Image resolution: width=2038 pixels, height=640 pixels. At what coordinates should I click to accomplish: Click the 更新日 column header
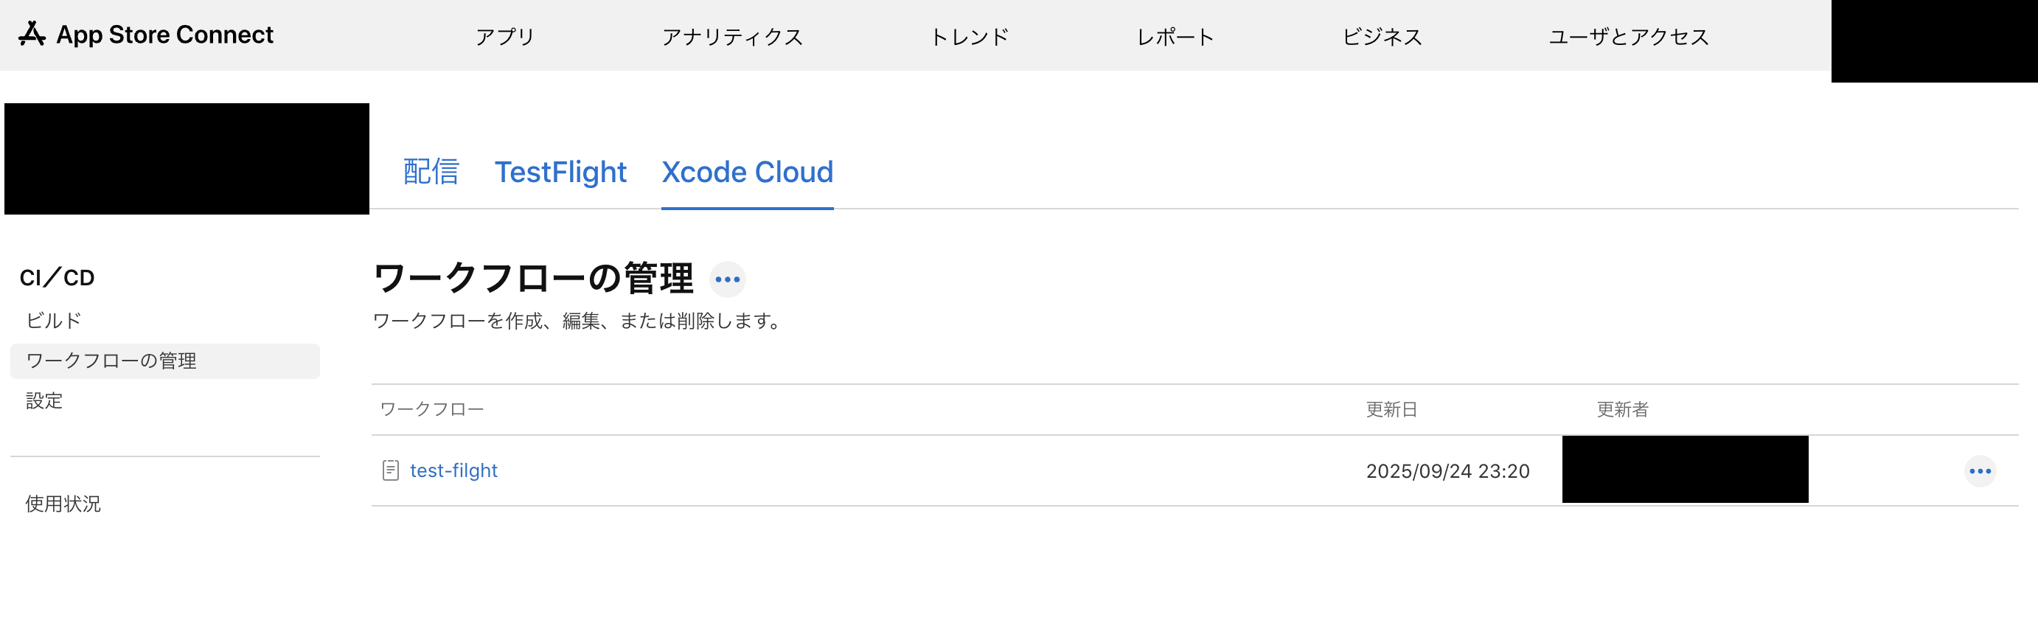(x=1391, y=410)
